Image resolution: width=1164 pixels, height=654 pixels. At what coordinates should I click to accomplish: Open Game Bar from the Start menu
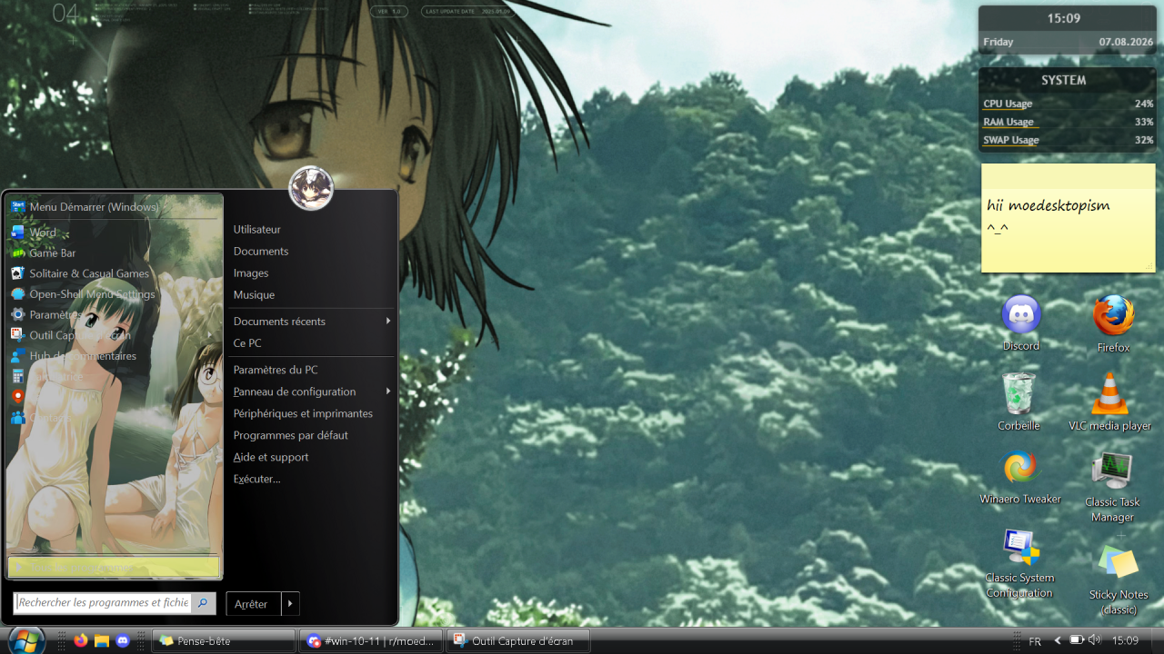click(114, 253)
